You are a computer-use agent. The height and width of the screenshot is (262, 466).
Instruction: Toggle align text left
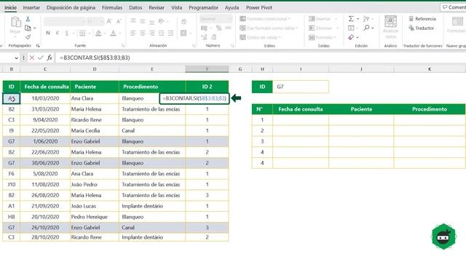[133, 33]
